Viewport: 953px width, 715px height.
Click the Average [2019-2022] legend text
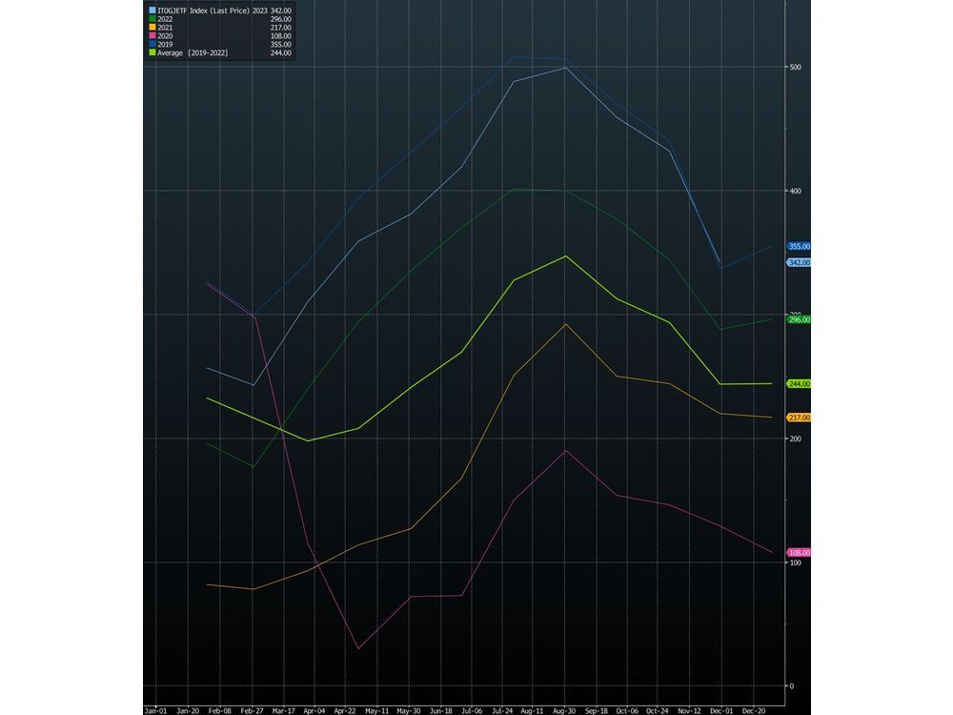tap(192, 53)
